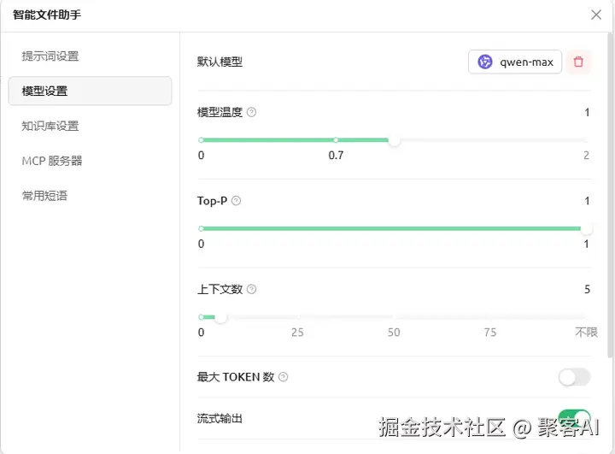Click the red trash icon beside qwen-max
The image size is (615, 454).
[578, 62]
